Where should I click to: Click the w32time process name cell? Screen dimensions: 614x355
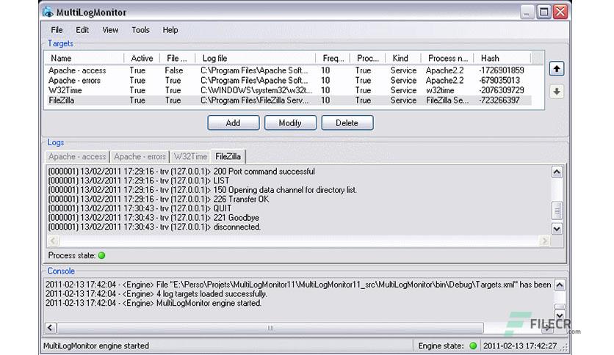[440, 90]
